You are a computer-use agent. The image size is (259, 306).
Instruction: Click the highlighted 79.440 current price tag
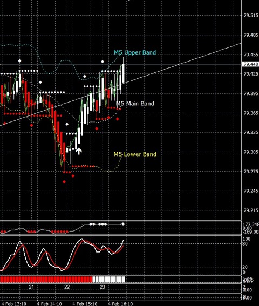(250, 64)
